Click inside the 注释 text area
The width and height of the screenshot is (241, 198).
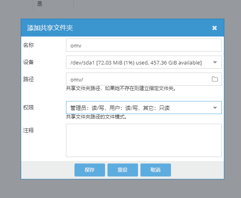click(x=144, y=140)
